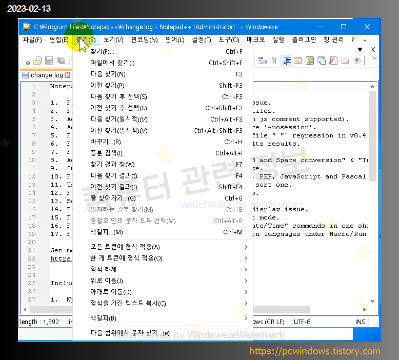Image resolution: width=399 pixels, height=360 pixels.
Task: Toggle the Indent guide toolbar icon
Action: pos(286,61)
